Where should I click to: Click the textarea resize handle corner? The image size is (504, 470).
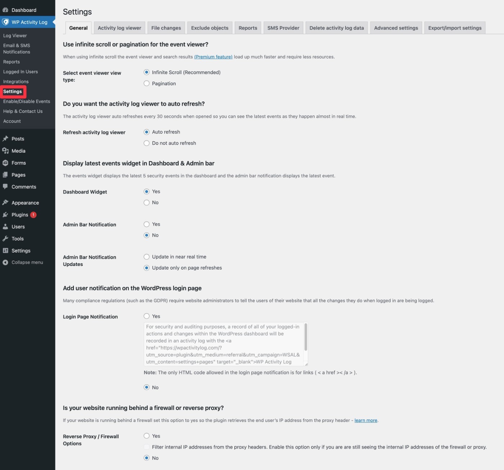[306, 364]
